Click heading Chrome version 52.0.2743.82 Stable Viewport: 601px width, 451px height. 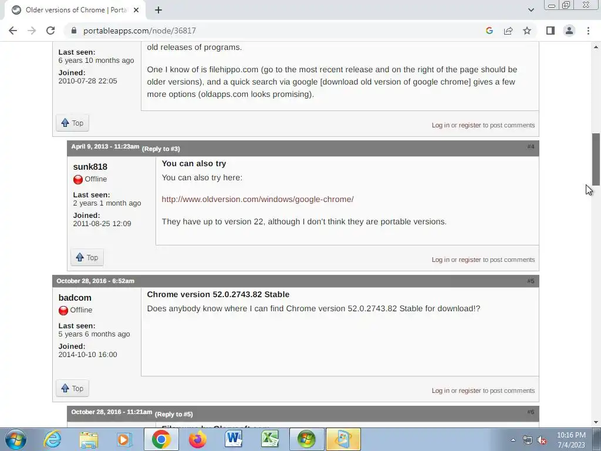point(218,295)
